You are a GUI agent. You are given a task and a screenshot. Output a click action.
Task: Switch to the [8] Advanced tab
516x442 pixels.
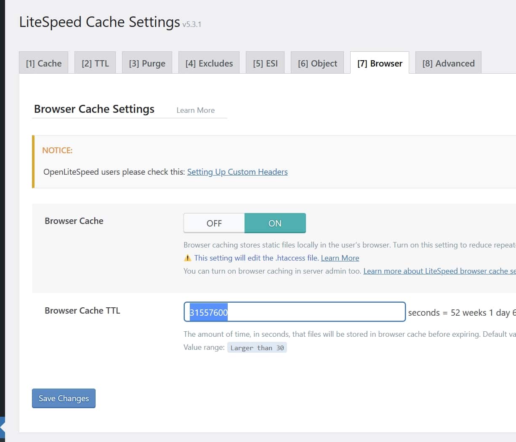pos(448,63)
